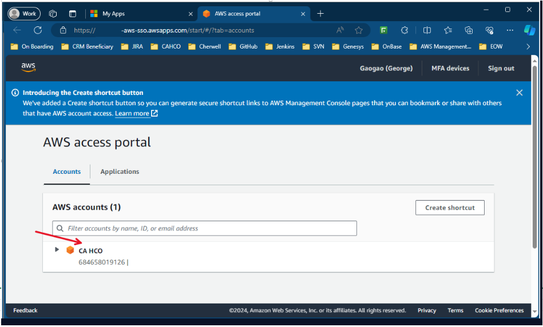Open a new browser tab
Image resolution: width=543 pixels, height=327 pixels.
(x=320, y=14)
